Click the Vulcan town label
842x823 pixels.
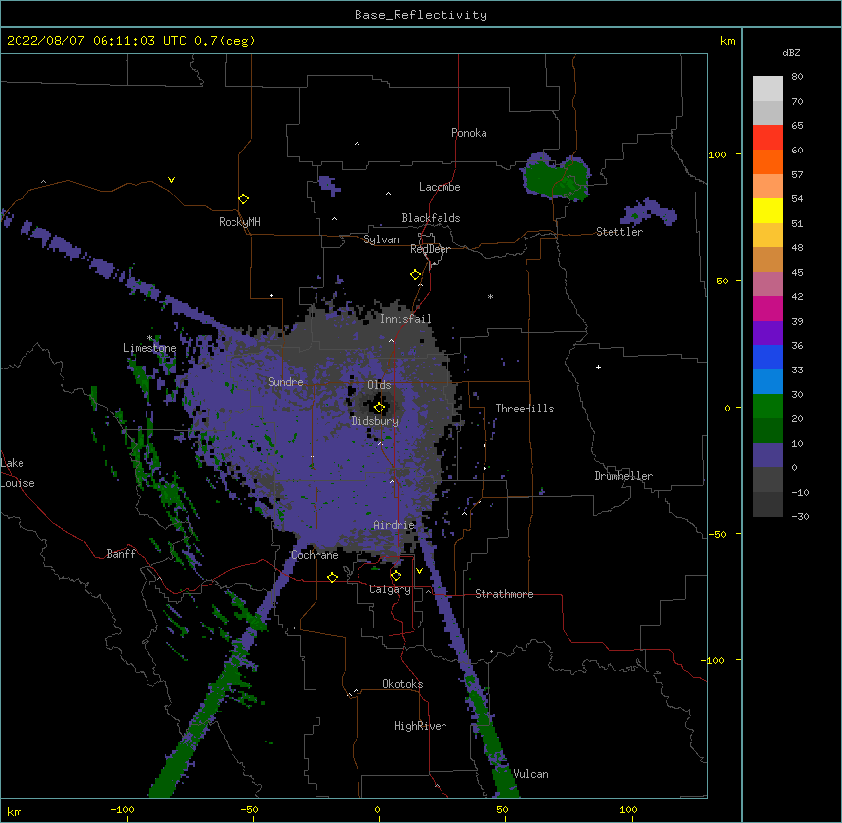click(530, 774)
